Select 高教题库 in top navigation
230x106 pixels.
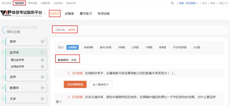[19, 3]
